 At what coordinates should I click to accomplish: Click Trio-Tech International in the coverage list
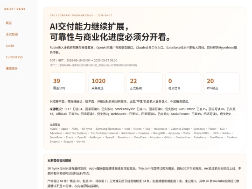[104, 133]
